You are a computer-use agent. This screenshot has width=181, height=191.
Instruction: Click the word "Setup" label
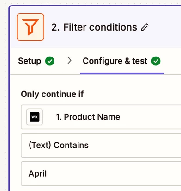(x=30, y=61)
